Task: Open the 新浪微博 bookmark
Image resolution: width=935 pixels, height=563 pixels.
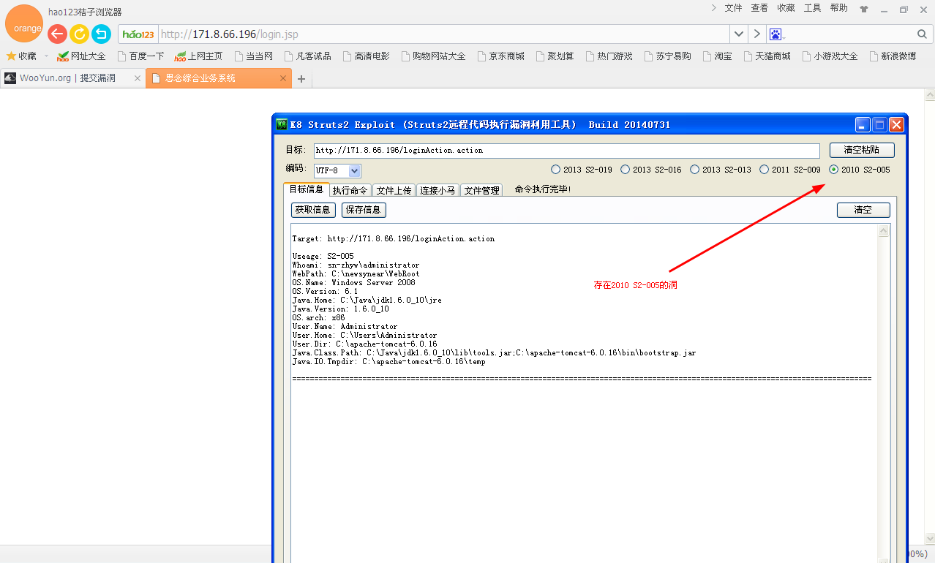Action: pyautogui.click(x=893, y=56)
